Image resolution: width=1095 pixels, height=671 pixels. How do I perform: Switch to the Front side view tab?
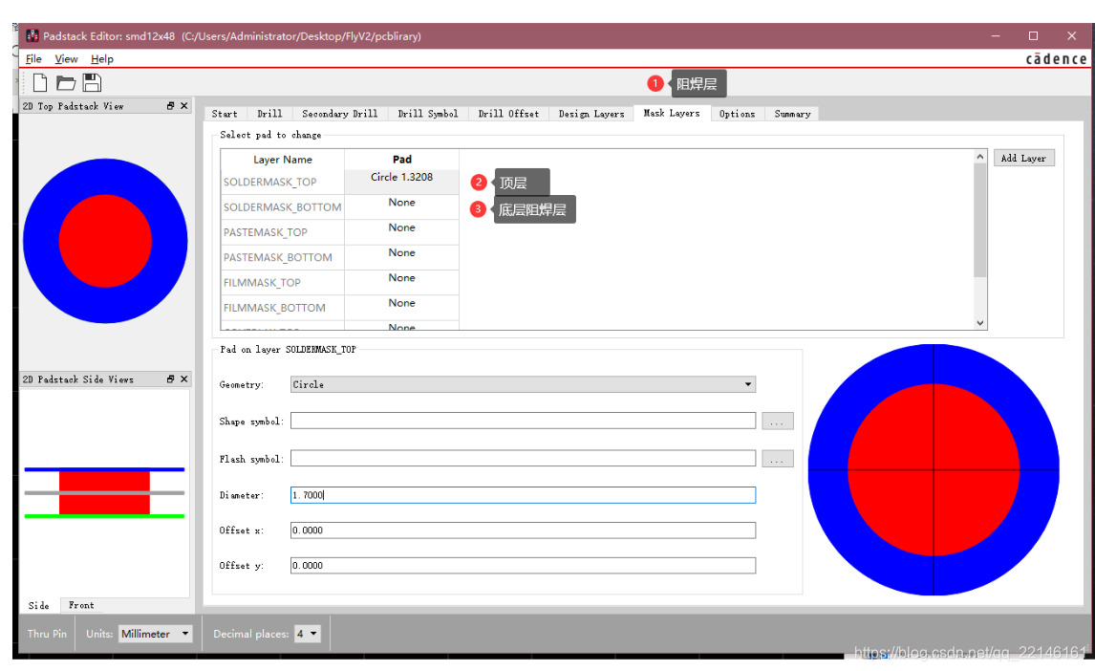click(80, 604)
